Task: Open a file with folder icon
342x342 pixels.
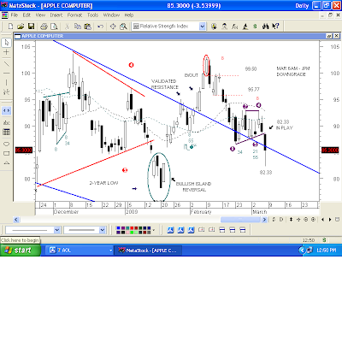Action: (x=21, y=27)
